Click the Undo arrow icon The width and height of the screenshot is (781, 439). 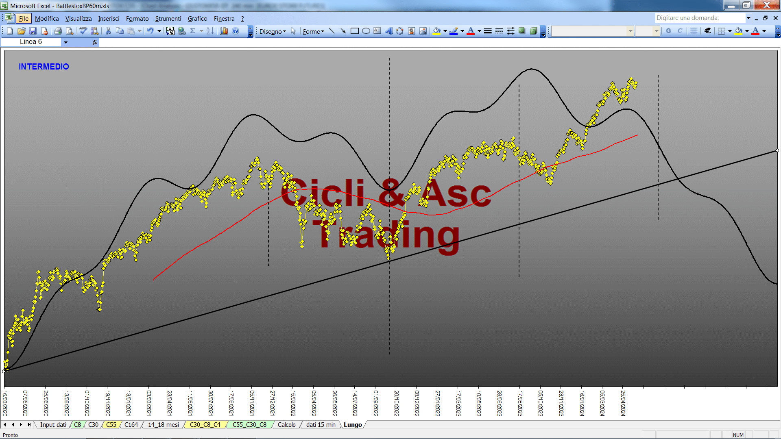(150, 31)
